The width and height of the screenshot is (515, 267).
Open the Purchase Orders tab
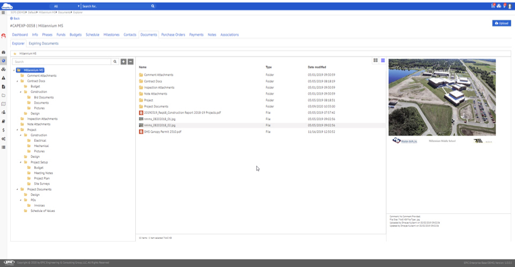click(173, 34)
